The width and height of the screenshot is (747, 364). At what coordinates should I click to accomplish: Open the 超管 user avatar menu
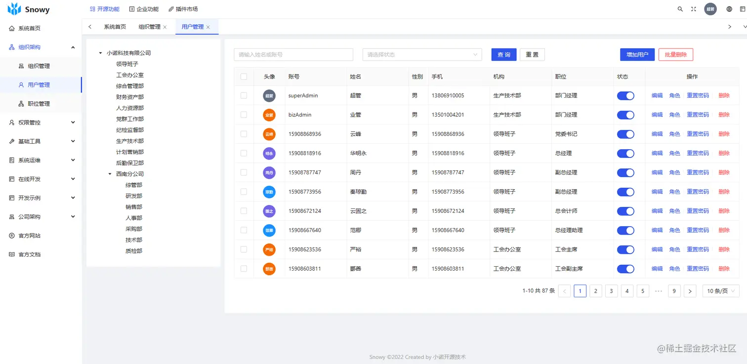click(x=710, y=9)
